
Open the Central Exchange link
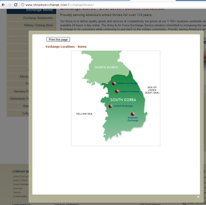[x=123, y=106]
